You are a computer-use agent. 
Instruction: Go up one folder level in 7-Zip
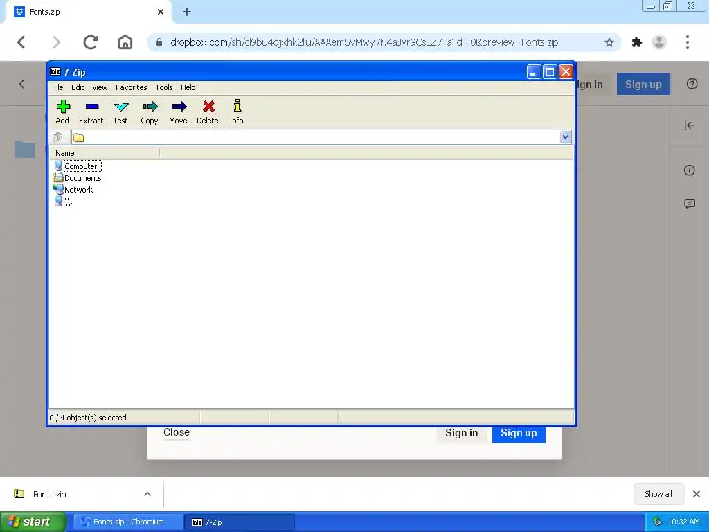click(x=57, y=137)
